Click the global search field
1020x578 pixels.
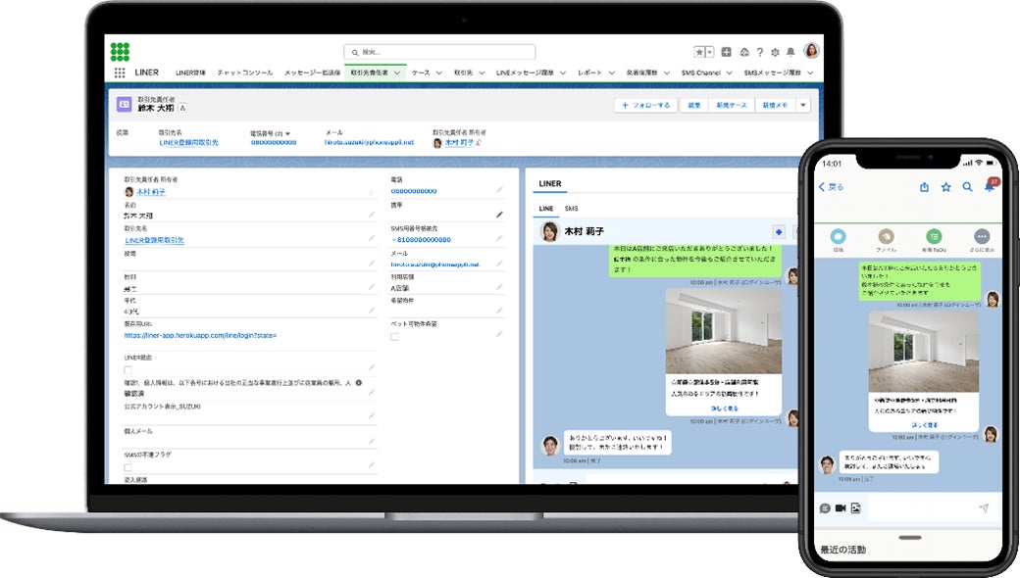(439, 52)
